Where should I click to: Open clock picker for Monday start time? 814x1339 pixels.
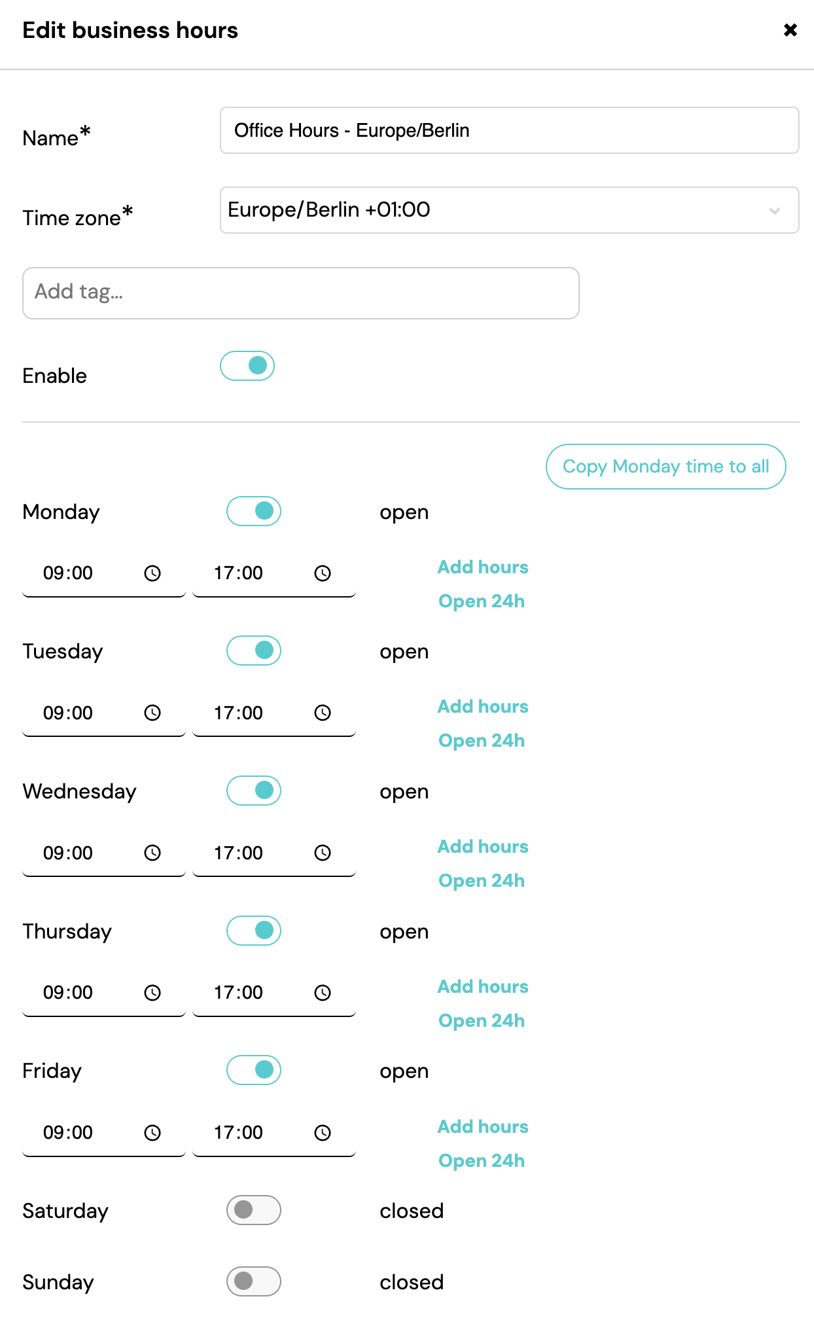(x=152, y=573)
